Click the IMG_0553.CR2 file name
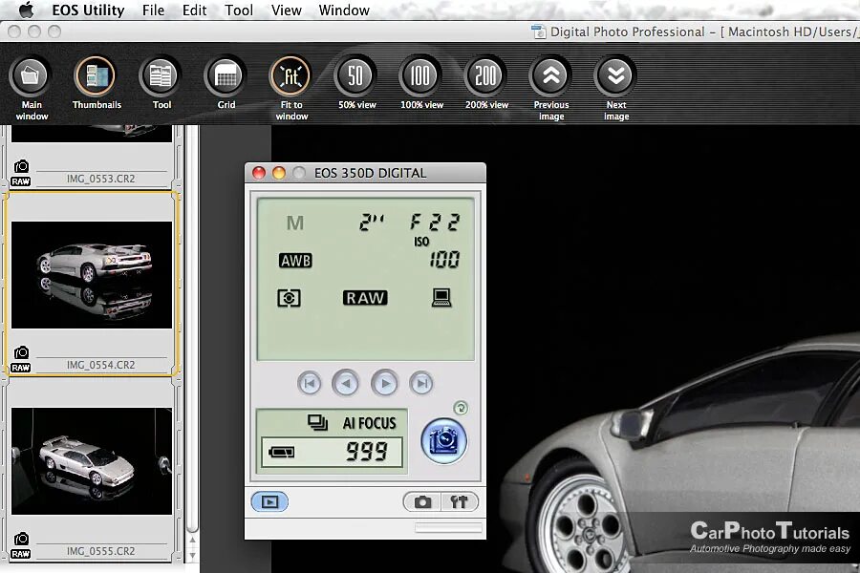 (x=101, y=179)
